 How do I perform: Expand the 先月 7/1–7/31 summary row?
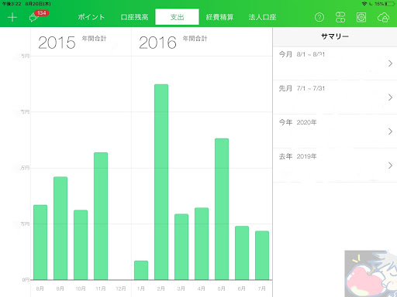pos(335,97)
